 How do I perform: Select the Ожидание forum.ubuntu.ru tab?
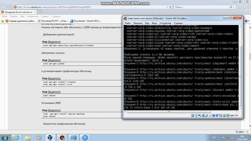point(18,12)
